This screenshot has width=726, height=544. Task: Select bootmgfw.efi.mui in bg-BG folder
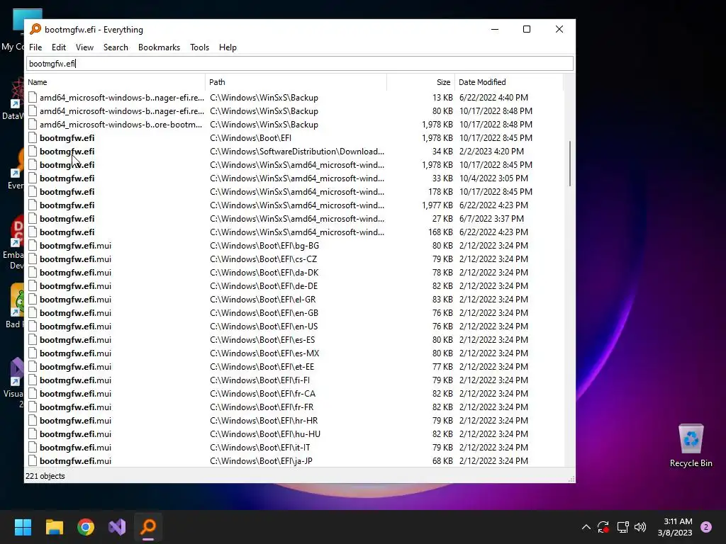[x=75, y=246]
